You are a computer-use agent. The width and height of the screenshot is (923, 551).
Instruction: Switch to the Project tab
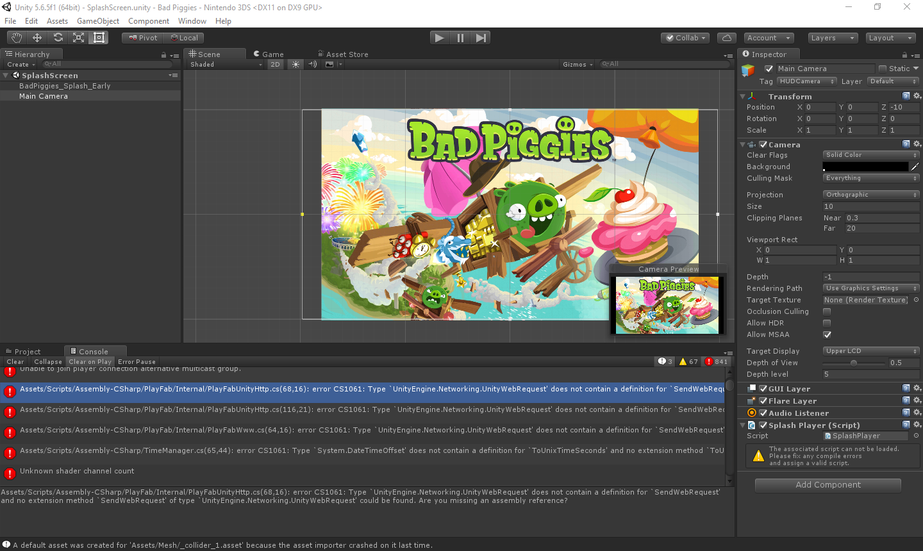click(x=23, y=351)
